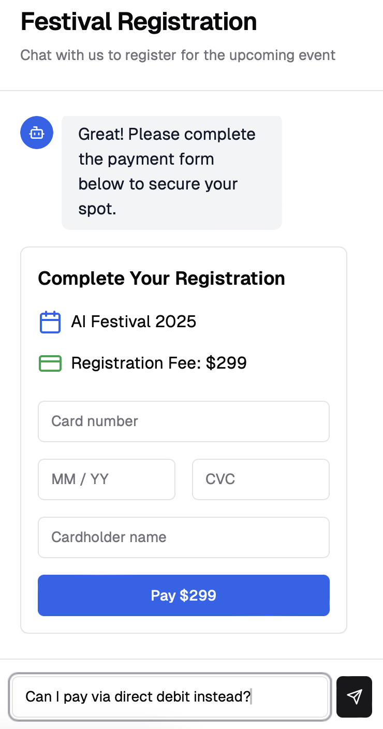Select the CVC input field
The image size is (383, 729).
(260, 479)
